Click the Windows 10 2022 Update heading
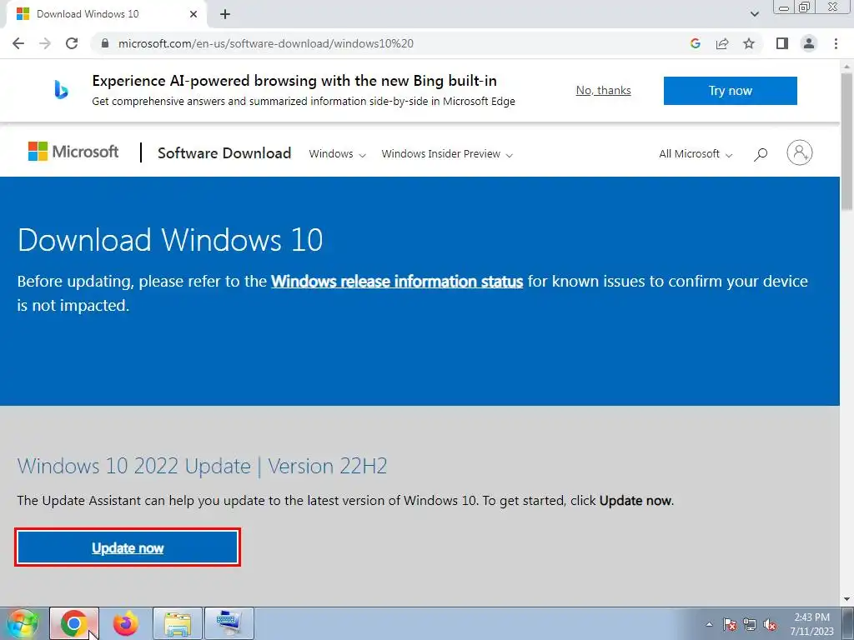This screenshot has width=854, height=640. tap(202, 466)
